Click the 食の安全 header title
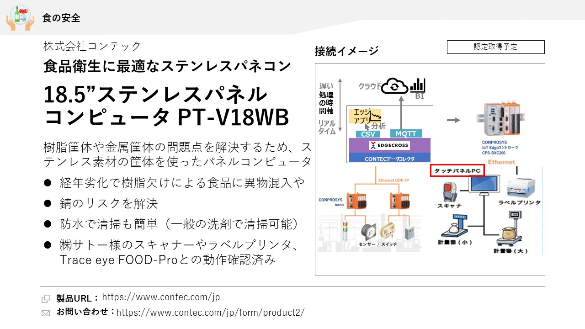The height and width of the screenshot is (329, 585). point(61,18)
